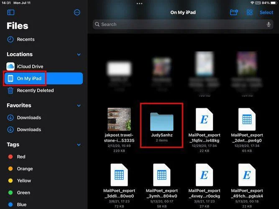Screen dimensions: 279x209
Task: Tap the JudySanhz folder name label
Action: tap(162, 135)
